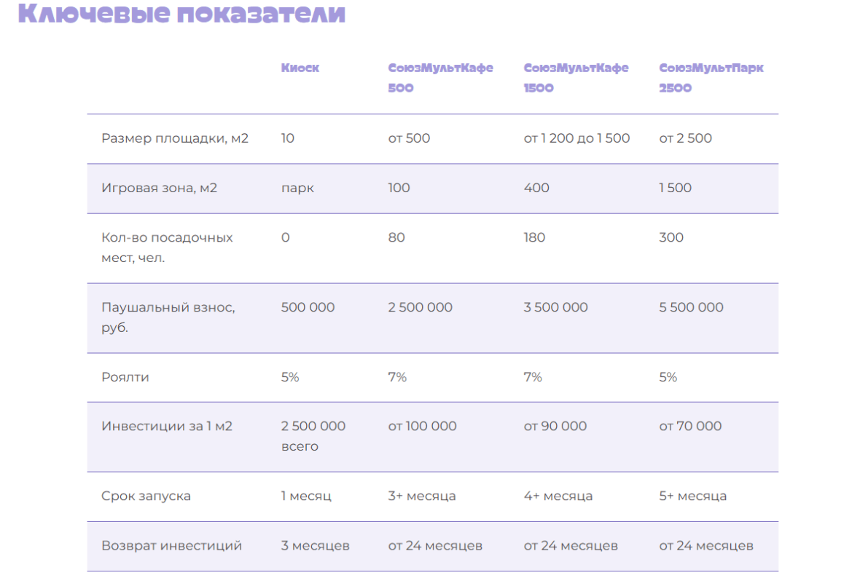Click the "Возврат инвестиций" row label

(171, 545)
